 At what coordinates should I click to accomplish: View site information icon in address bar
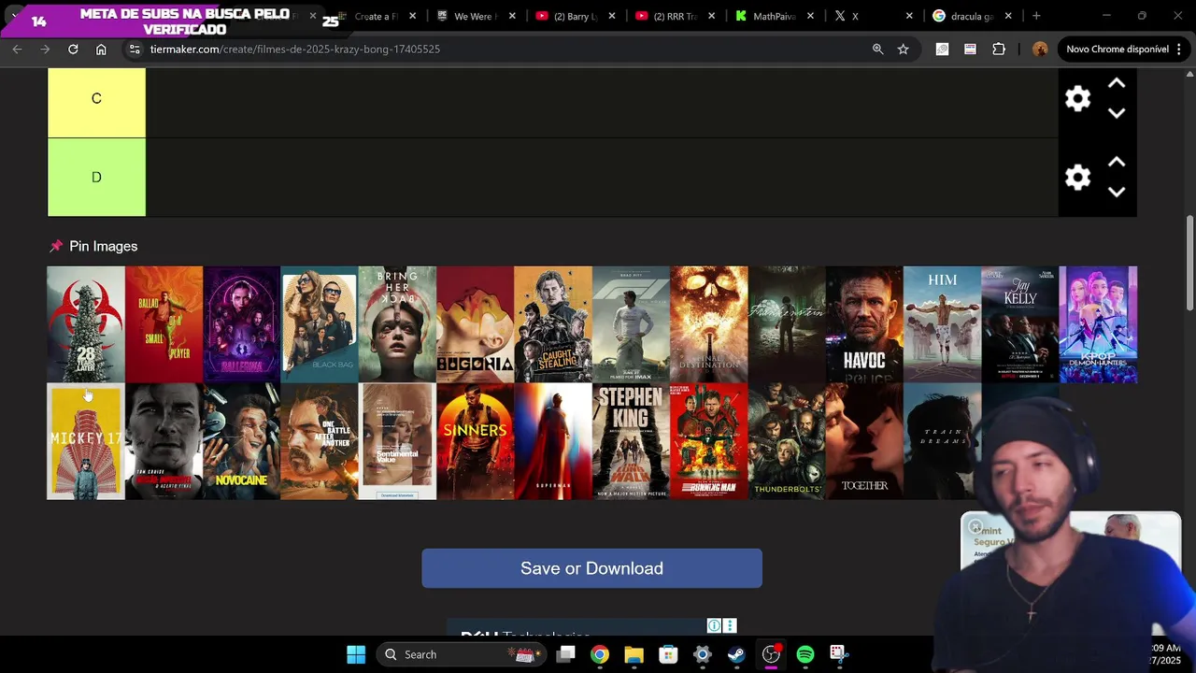[x=135, y=49]
